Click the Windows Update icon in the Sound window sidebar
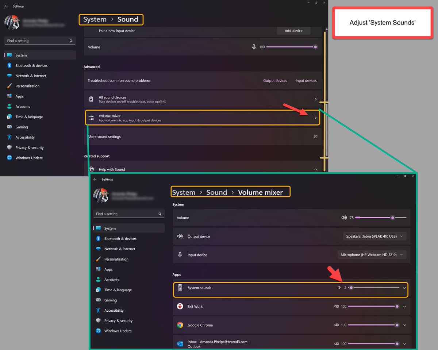This screenshot has height=350, width=438. click(x=9, y=158)
